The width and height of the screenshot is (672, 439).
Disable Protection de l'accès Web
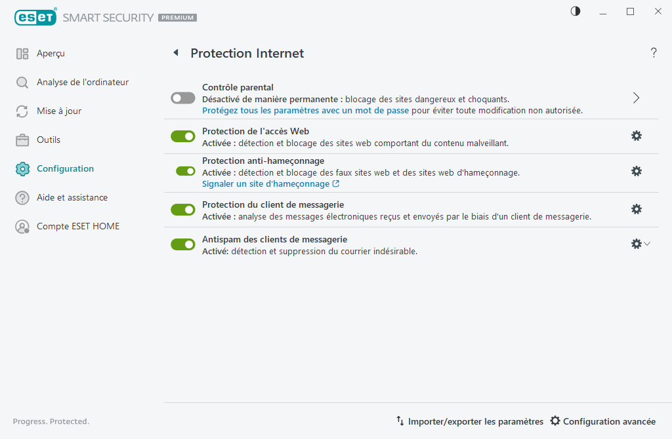click(x=182, y=136)
